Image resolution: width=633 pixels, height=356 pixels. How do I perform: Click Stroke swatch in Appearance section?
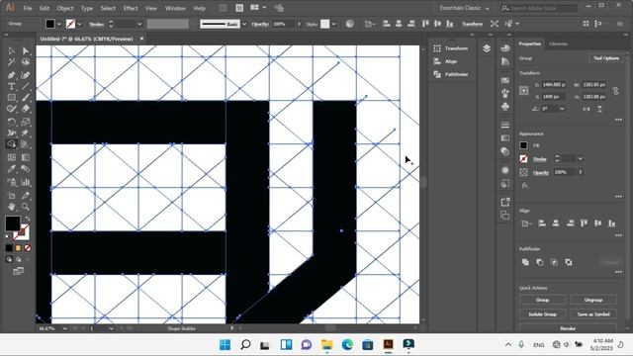click(523, 159)
